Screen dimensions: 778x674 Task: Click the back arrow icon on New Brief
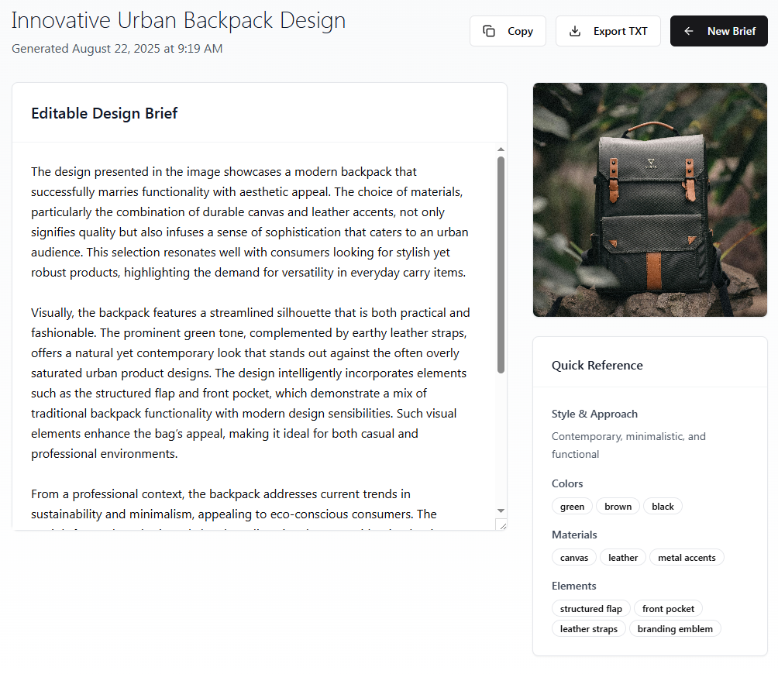[x=688, y=31]
